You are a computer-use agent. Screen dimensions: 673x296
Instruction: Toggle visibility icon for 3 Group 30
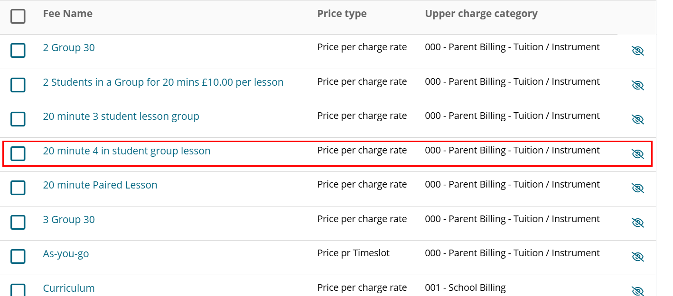pyautogui.click(x=637, y=223)
